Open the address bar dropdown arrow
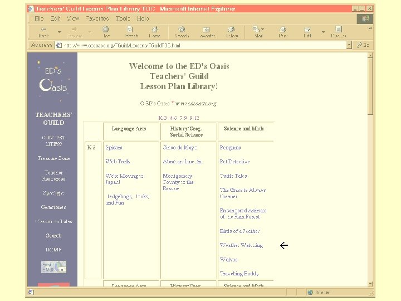 click(x=349, y=45)
